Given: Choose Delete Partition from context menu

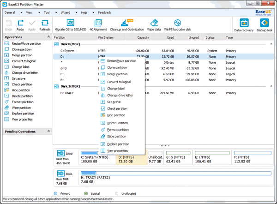Looking at the screenshot, I should point(122,123).
